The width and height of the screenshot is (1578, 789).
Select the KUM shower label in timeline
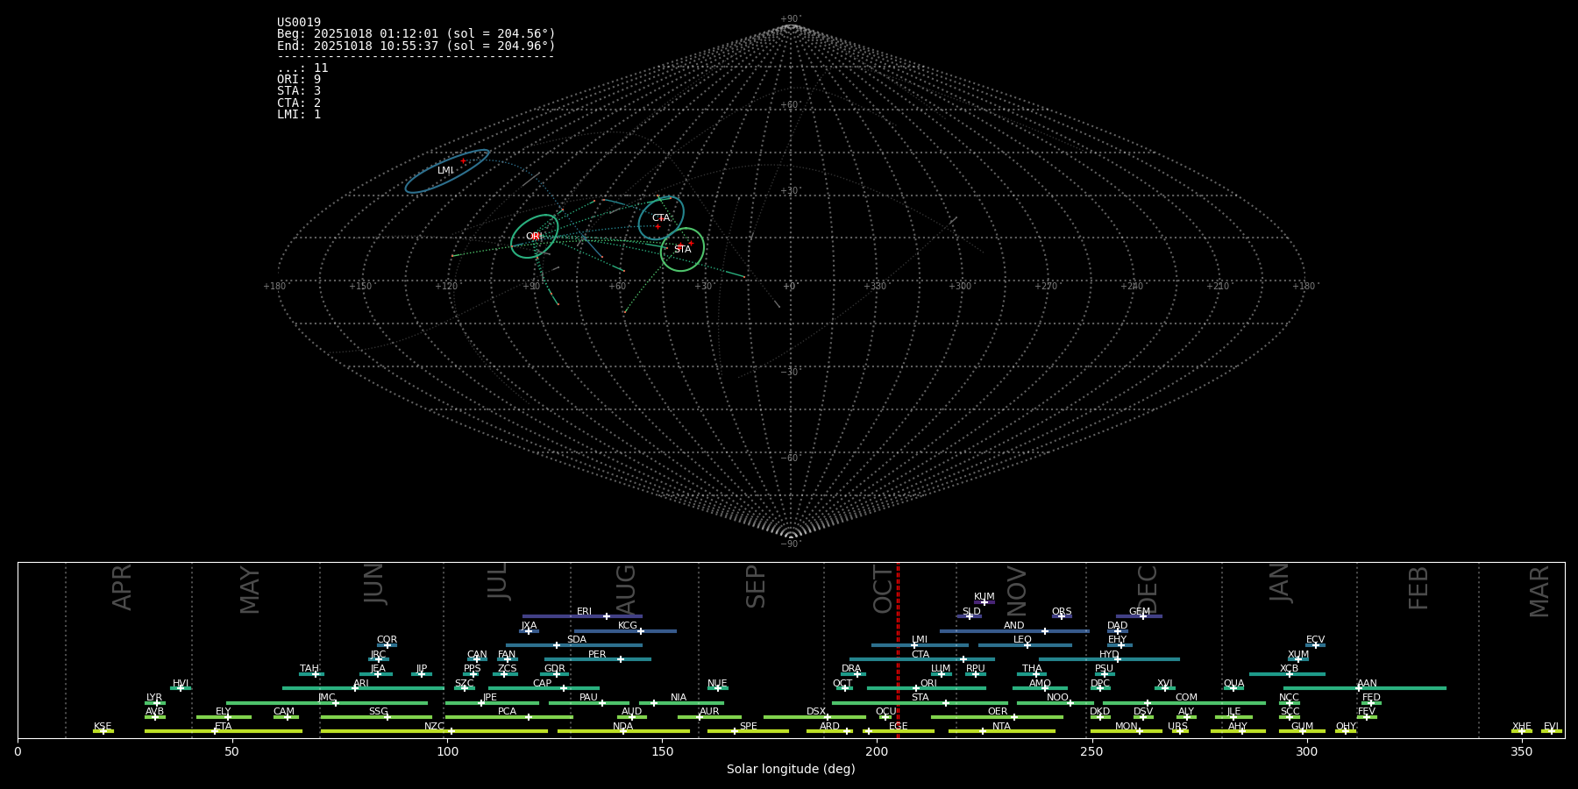[984, 597]
